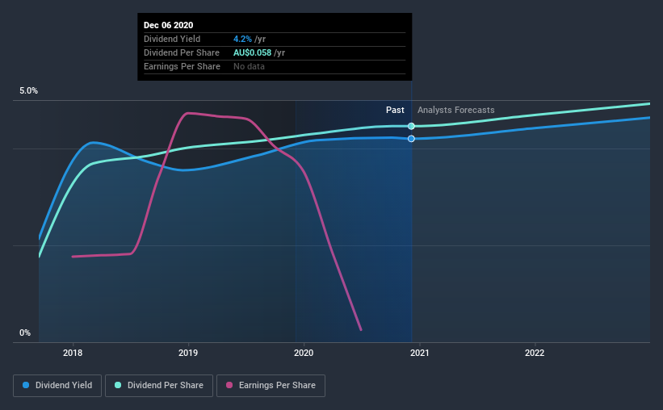
Task: Select the Dividend Yield data point marker
Action: coord(411,139)
